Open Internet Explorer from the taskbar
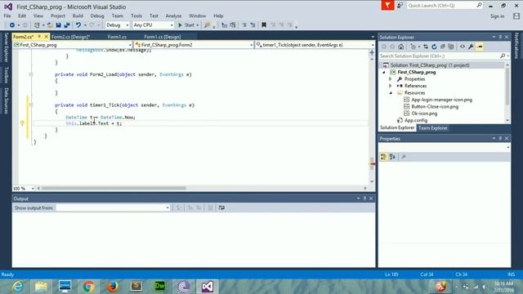The width and height of the screenshot is (523, 294). tap(18, 287)
